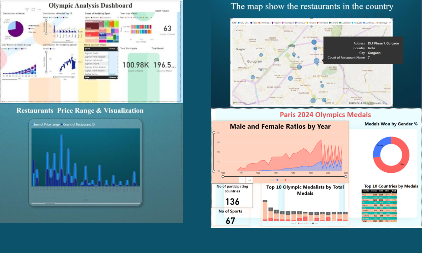Click the more options ellipsis on Olympic dashboard header

click(x=39, y=9)
